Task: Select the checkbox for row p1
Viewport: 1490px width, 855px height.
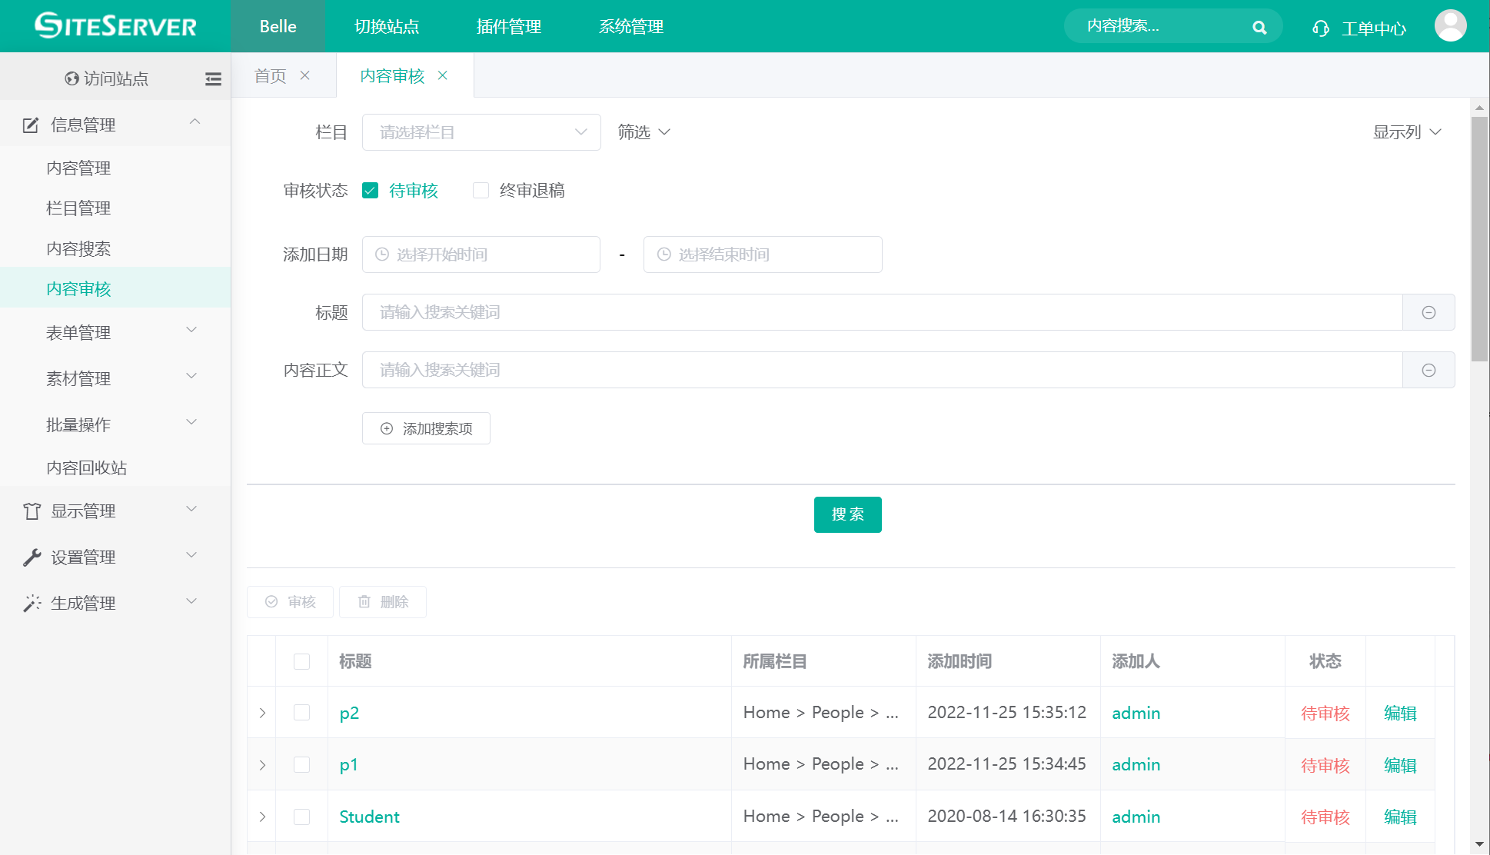Action: coord(301,764)
